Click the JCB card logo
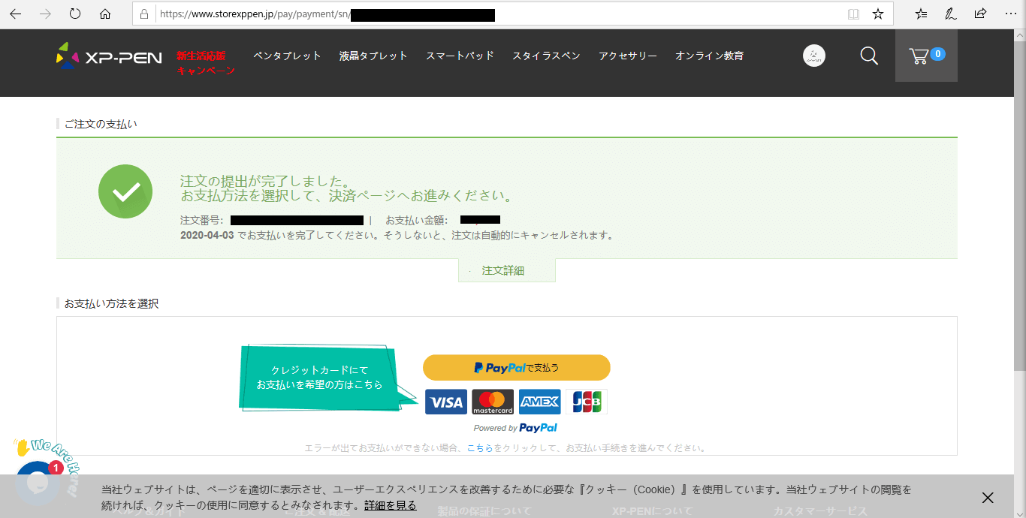This screenshot has width=1026, height=518. (587, 402)
